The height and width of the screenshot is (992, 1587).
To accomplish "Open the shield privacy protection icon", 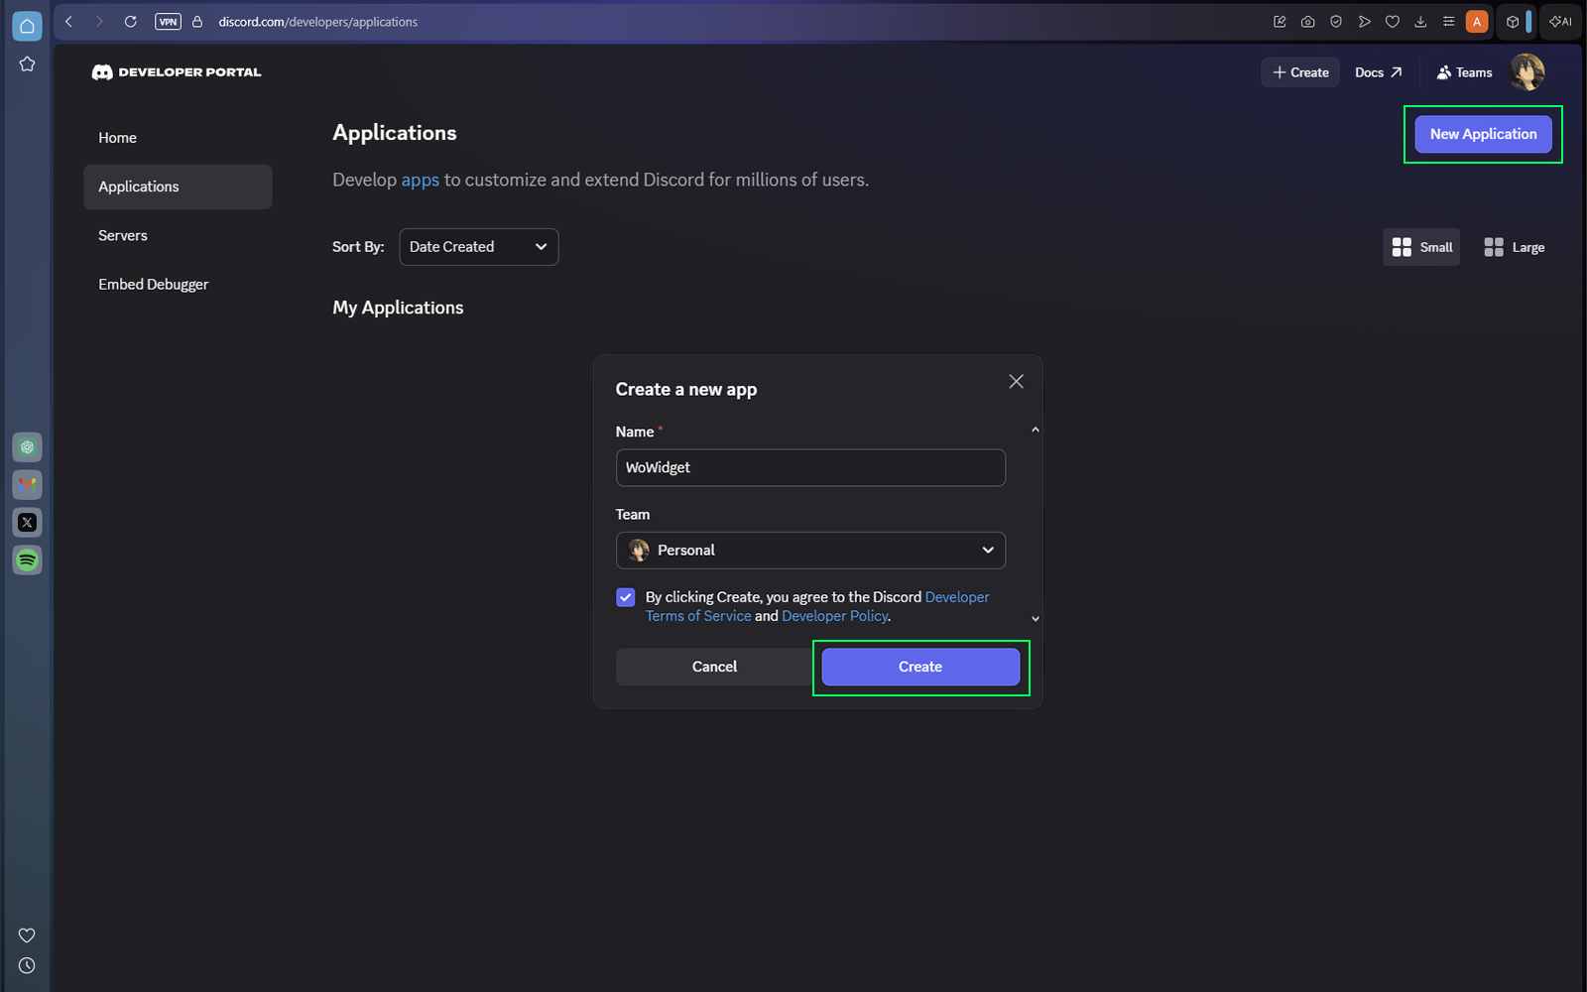I will tap(1336, 22).
